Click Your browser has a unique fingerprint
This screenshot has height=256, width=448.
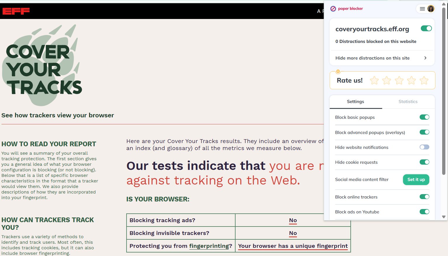tap(293, 246)
